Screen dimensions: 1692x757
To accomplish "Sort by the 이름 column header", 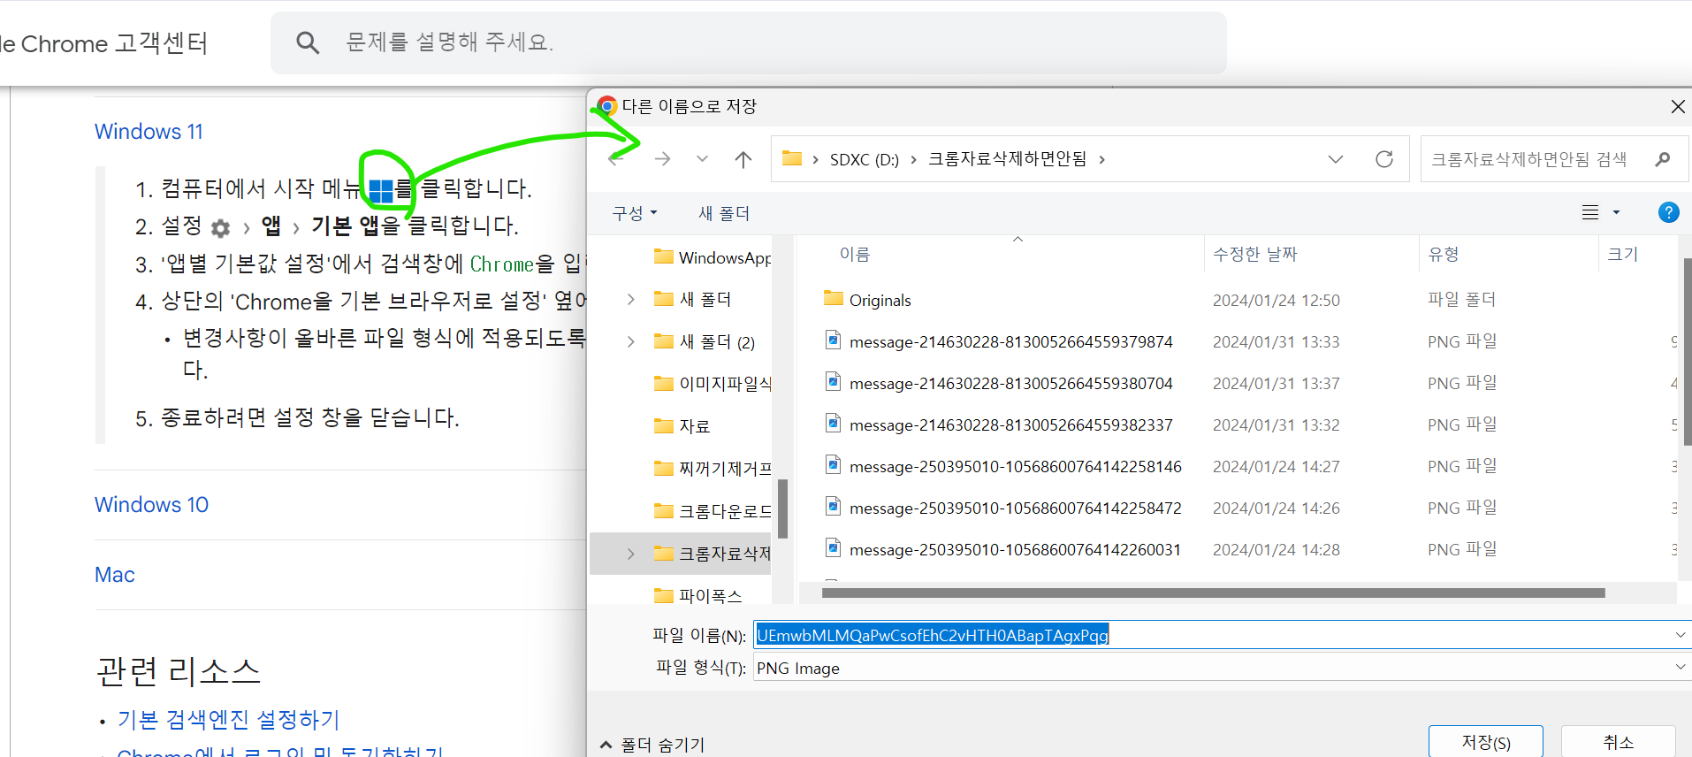I will [854, 255].
